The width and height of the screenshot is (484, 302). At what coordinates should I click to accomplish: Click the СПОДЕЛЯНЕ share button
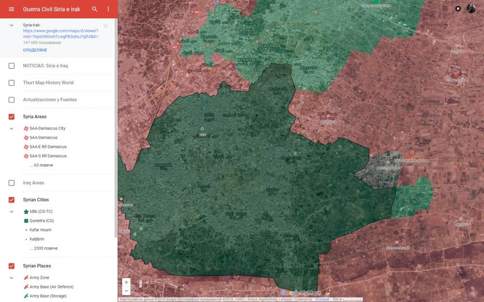[x=35, y=50]
